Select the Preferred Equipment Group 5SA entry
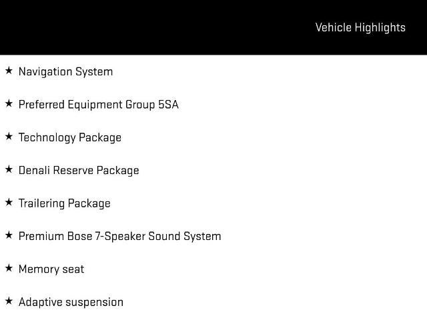 (x=98, y=105)
